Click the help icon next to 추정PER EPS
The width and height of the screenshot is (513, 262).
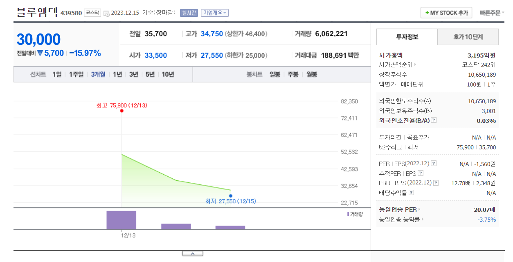coord(421,173)
